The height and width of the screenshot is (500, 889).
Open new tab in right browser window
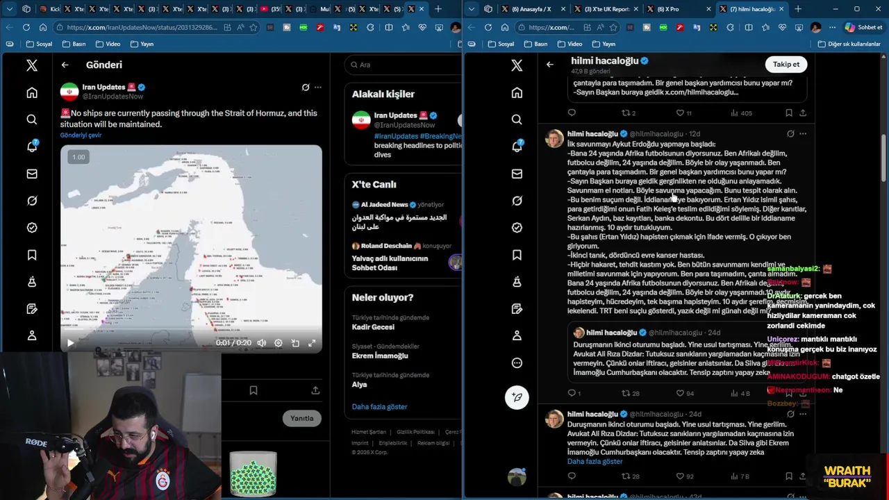tap(798, 9)
